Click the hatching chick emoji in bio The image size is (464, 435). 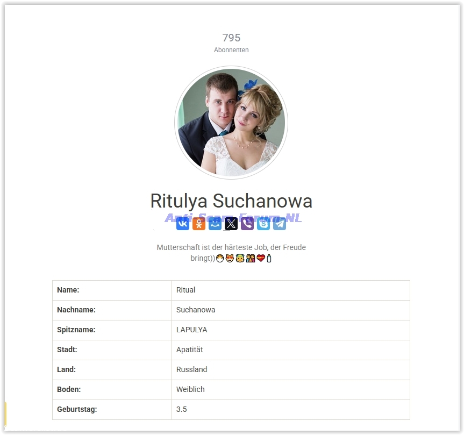tap(219, 259)
